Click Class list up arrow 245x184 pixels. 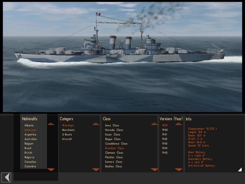154,124
